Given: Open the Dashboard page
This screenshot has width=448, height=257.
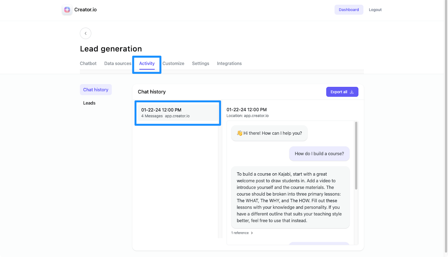Looking at the screenshot, I should [349, 10].
